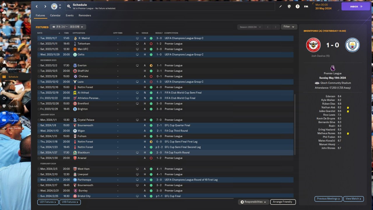Click the fixtures list vertical scrollbar

(x=295, y=125)
